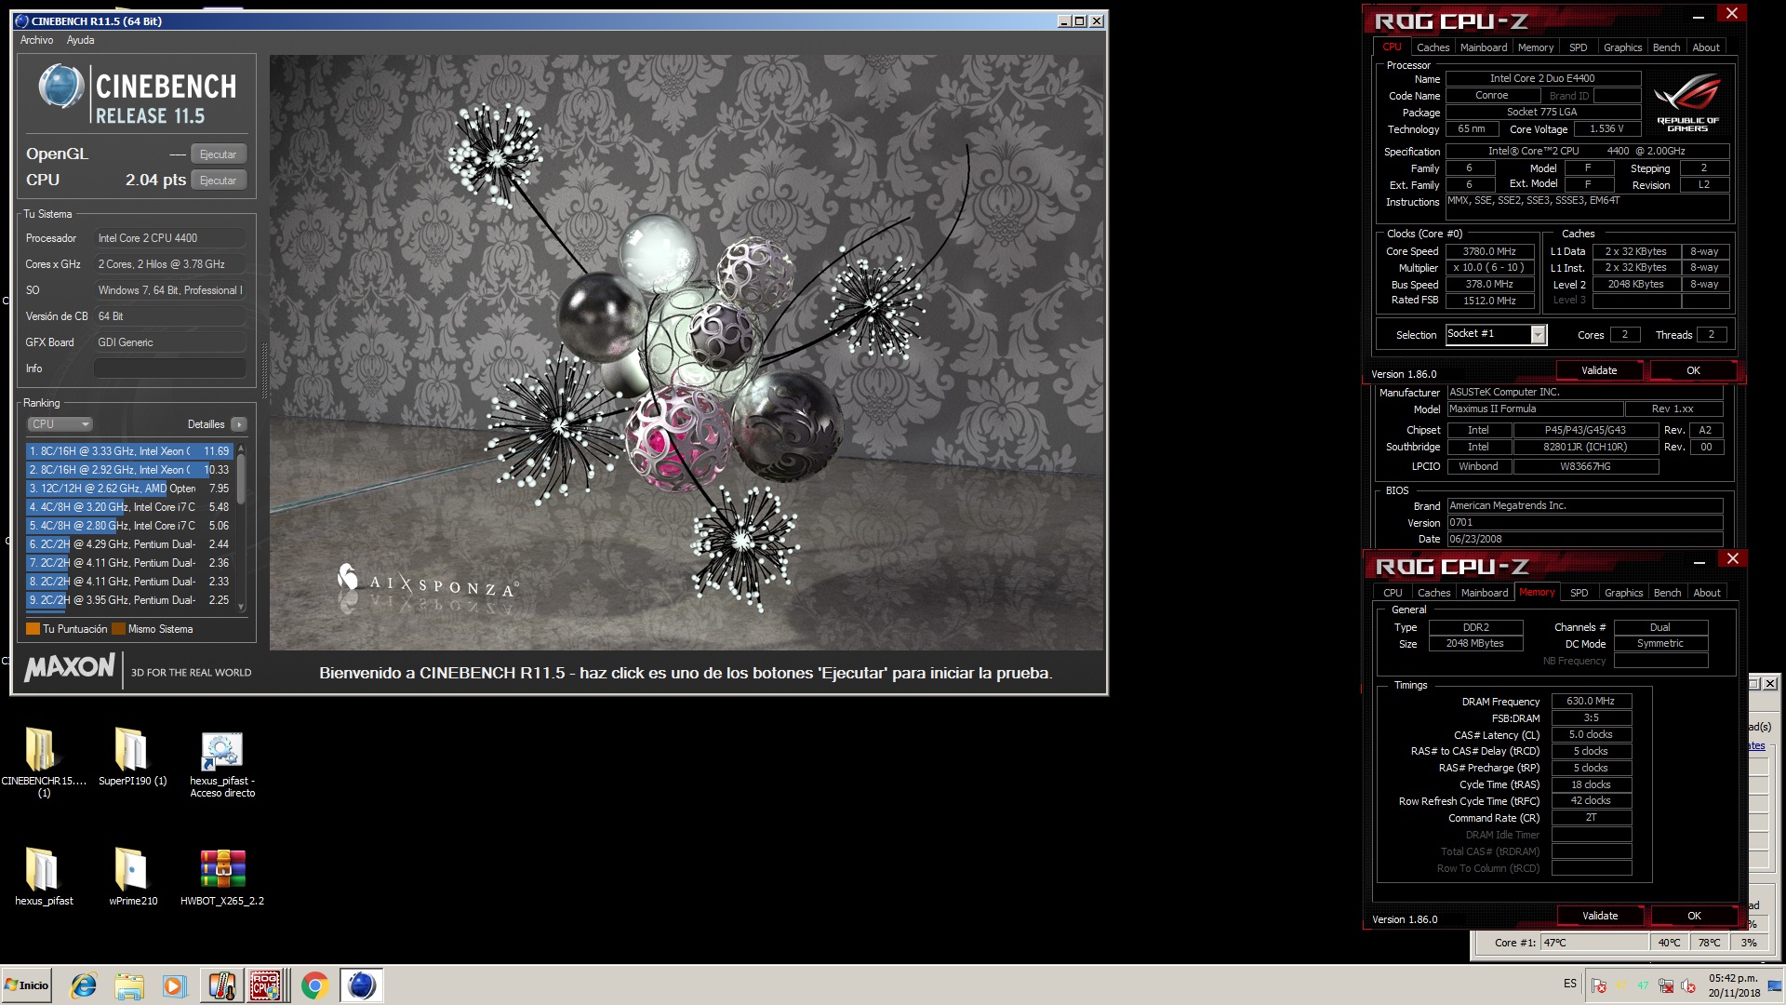The width and height of the screenshot is (1786, 1005).
Task: Run the CPU test with Ejecutar
Action: 219,181
